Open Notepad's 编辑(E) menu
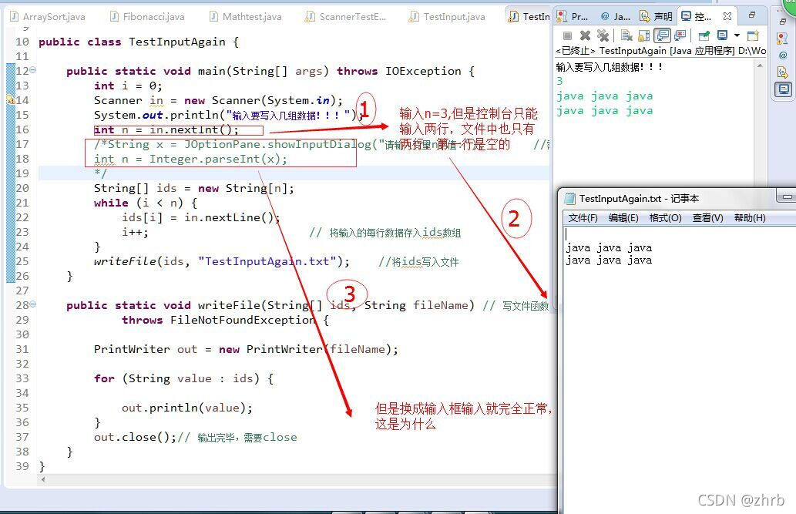Screen dimensions: 796x514 (x=623, y=218)
